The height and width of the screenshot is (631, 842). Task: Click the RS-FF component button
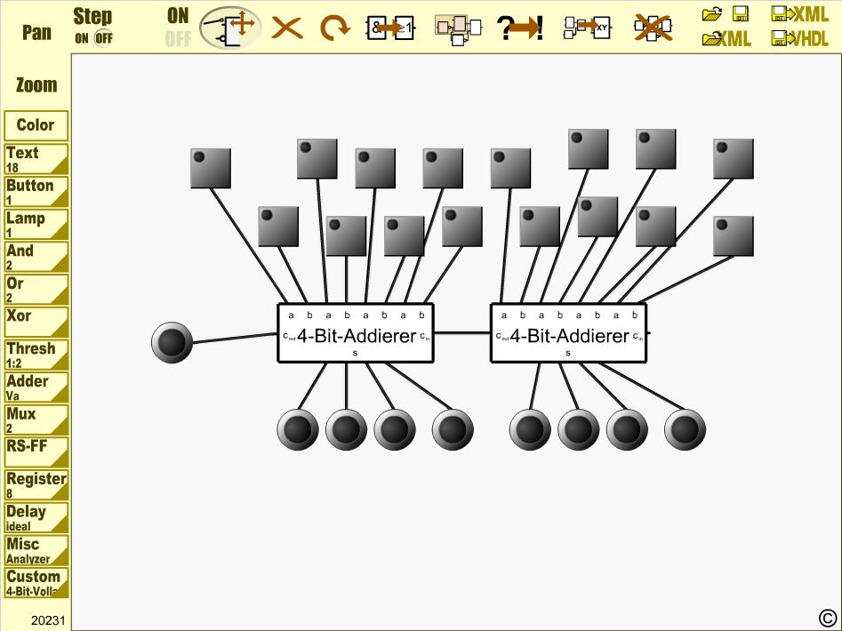[36, 451]
